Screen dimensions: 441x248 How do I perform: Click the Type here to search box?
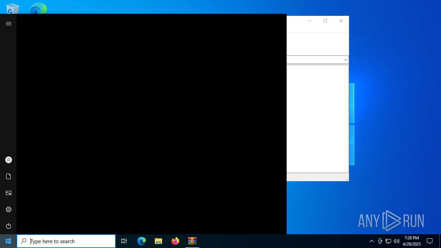click(66, 241)
